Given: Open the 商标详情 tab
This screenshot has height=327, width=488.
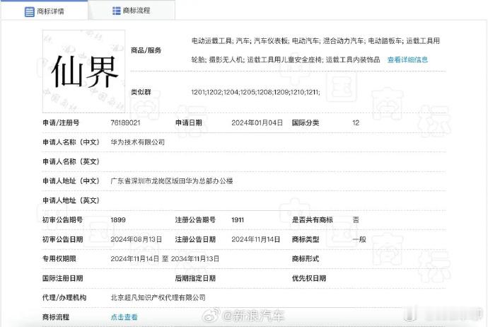Looking at the screenshot, I should click(44, 11).
